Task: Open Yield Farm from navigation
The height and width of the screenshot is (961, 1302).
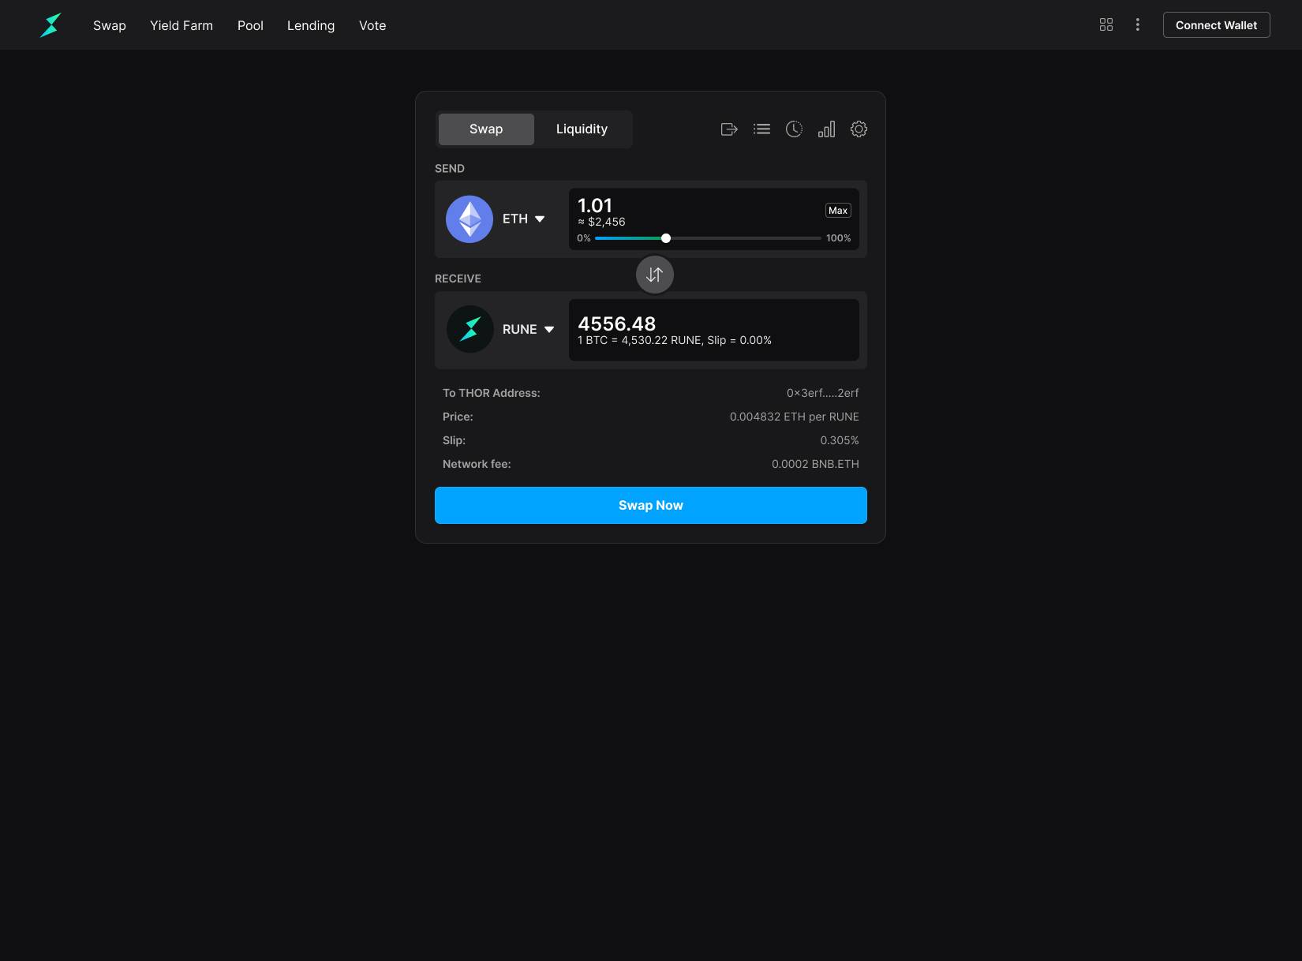Action: tap(181, 25)
